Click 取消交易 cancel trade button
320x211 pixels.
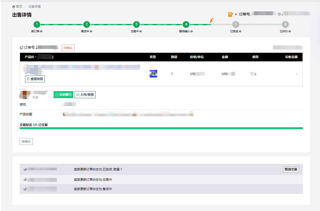291,169
